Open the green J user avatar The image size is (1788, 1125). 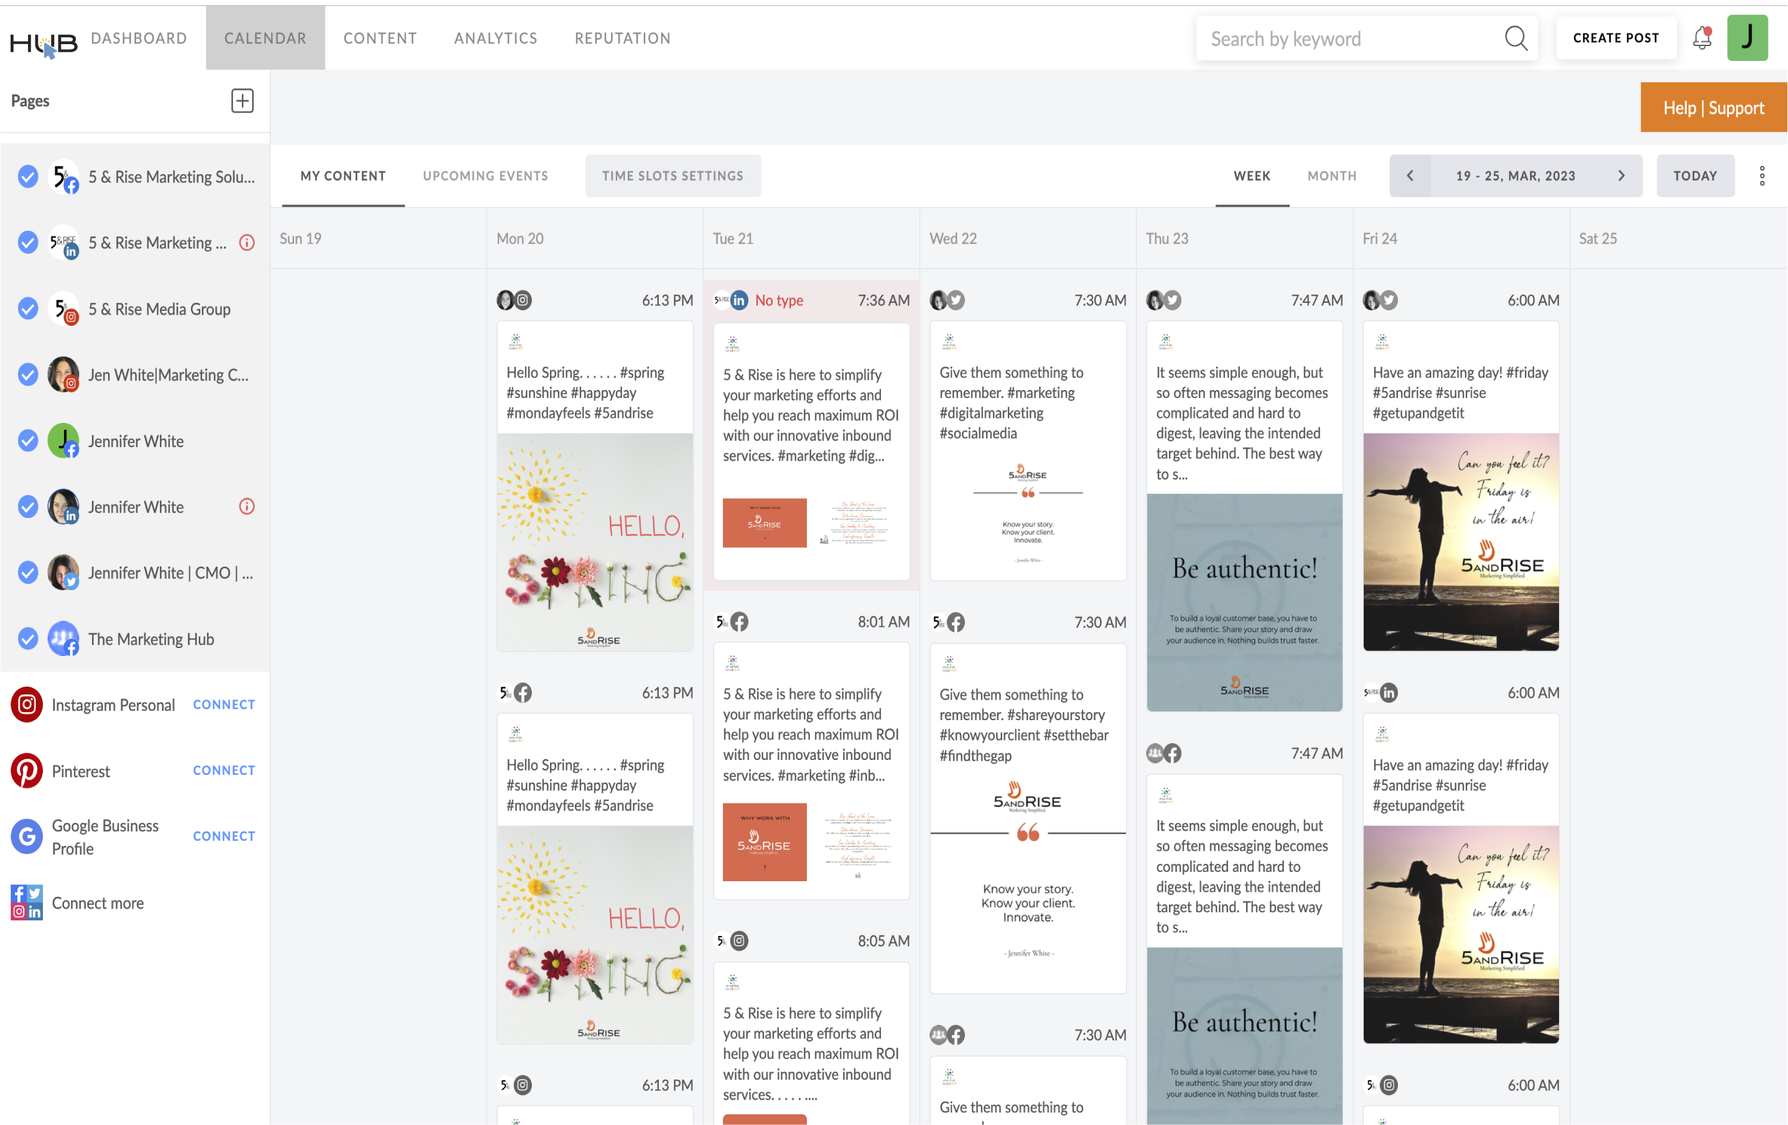click(1747, 38)
